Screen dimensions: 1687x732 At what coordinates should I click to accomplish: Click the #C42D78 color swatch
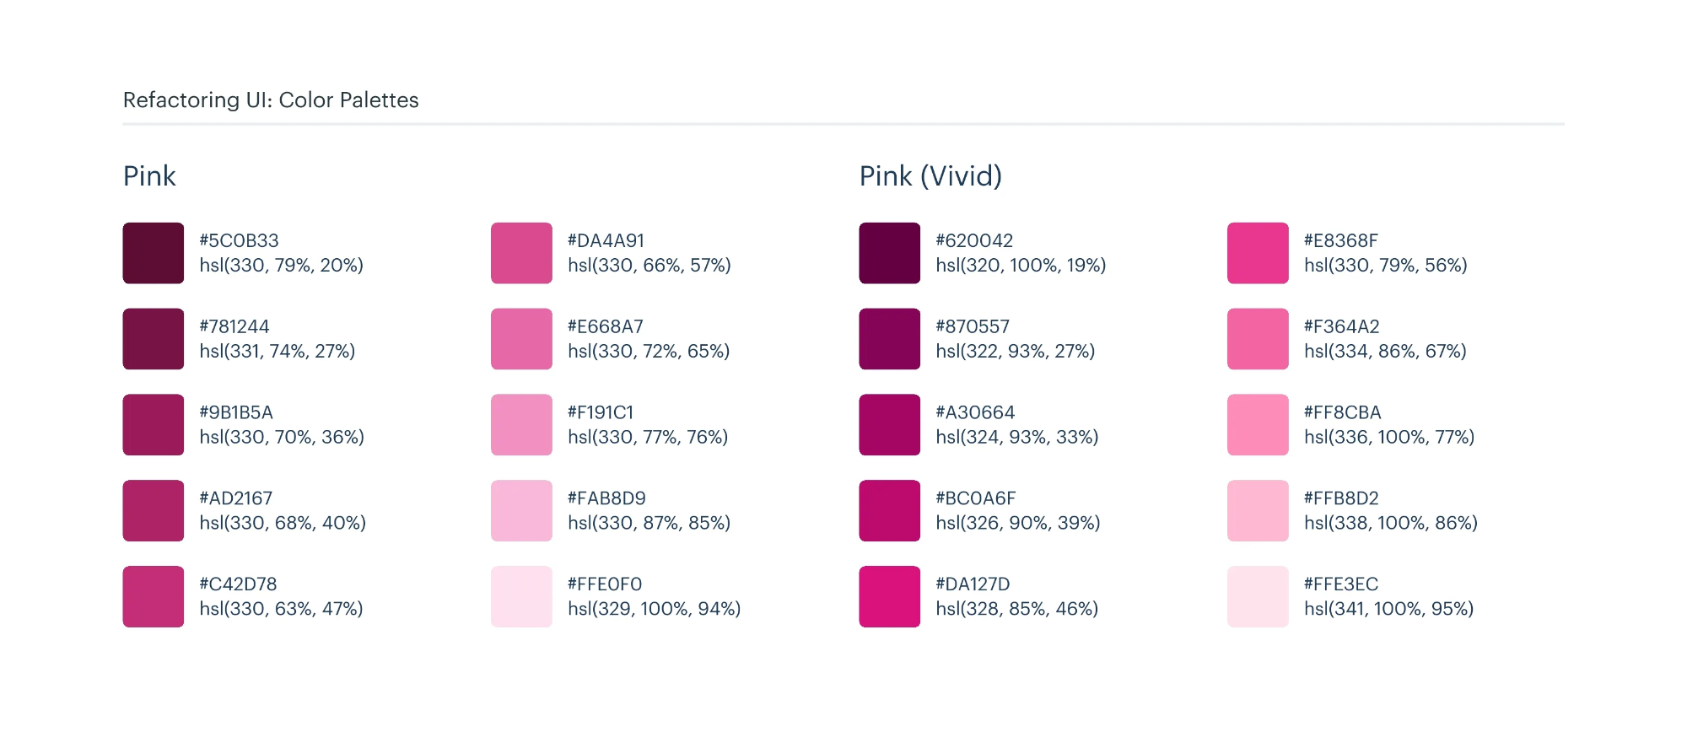click(x=154, y=596)
